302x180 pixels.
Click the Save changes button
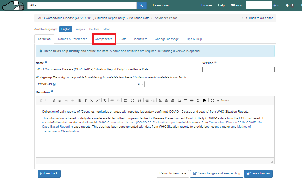258,173
